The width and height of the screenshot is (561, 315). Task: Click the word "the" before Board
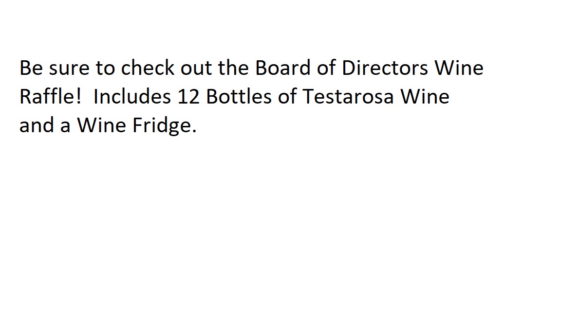[233, 68]
